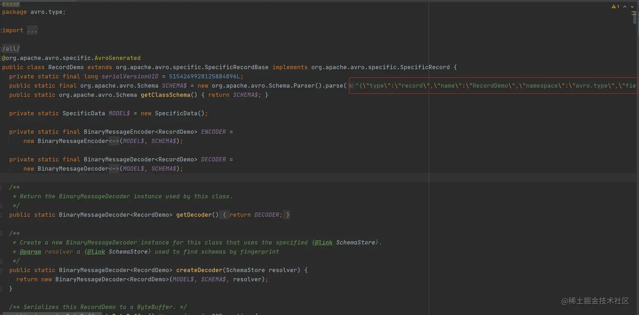
Task: Click SpecificRecordBase in extends clause
Action: pos(237,67)
